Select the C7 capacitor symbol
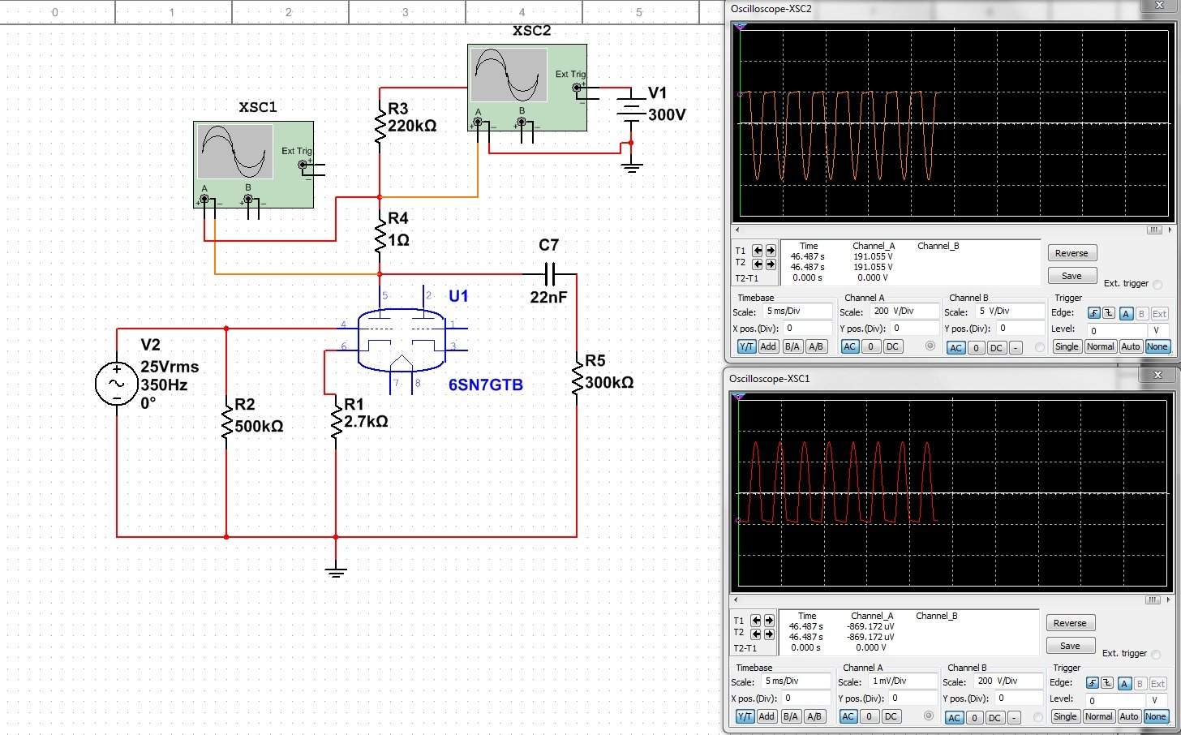This screenshot has height=735, width=1181. [x=549, y=273]
